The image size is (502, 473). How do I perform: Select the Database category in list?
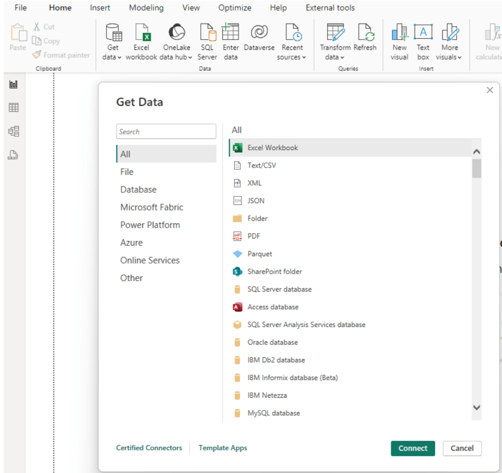pos(138,189)
